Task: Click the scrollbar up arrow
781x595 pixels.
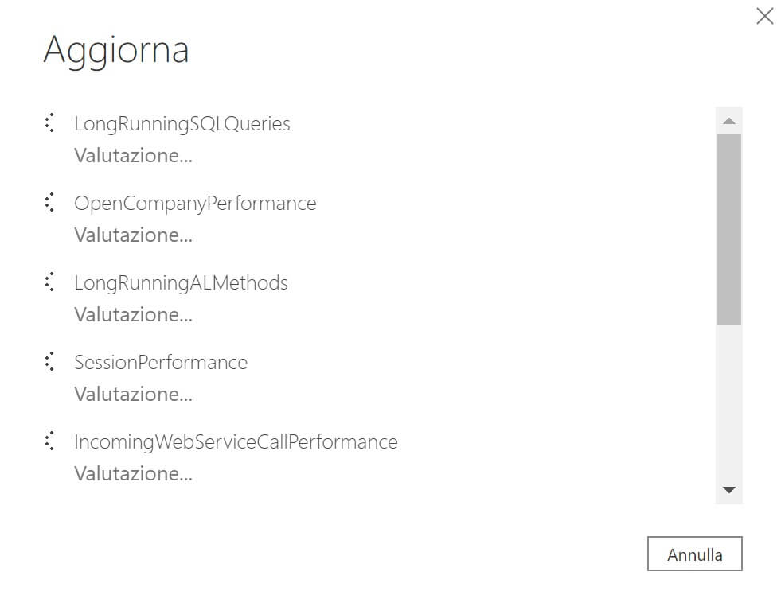Action: [729, 121]
